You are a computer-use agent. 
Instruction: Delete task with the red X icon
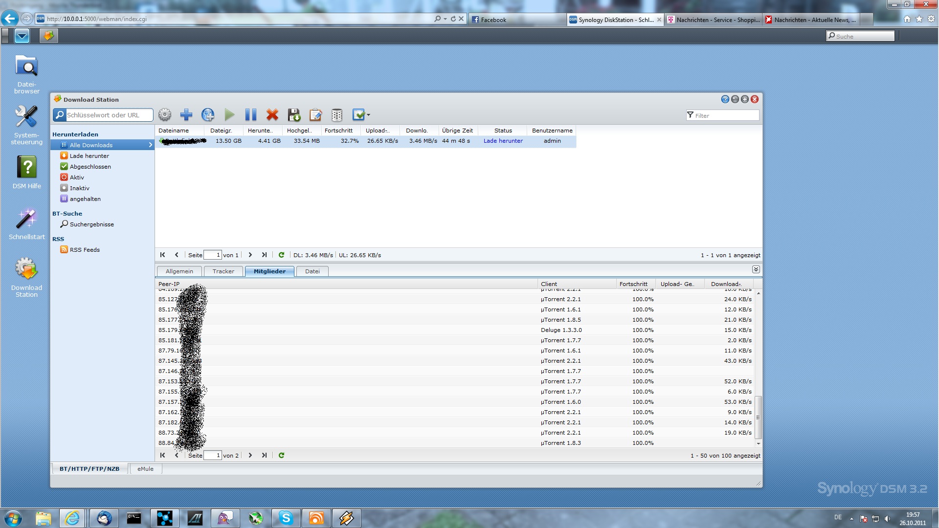[x=272, y=115]
